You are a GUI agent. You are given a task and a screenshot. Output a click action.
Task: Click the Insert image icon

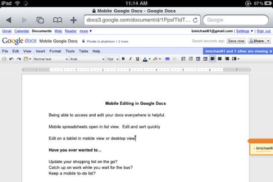pos(174,59)
